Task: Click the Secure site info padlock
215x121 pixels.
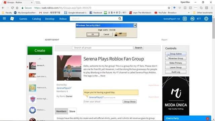Action: pyautogui.click(x=23, y=8)
